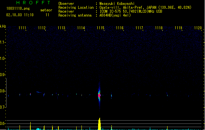
Task: Click the 1120 time tick label
Action: click(x=198, y=28)
